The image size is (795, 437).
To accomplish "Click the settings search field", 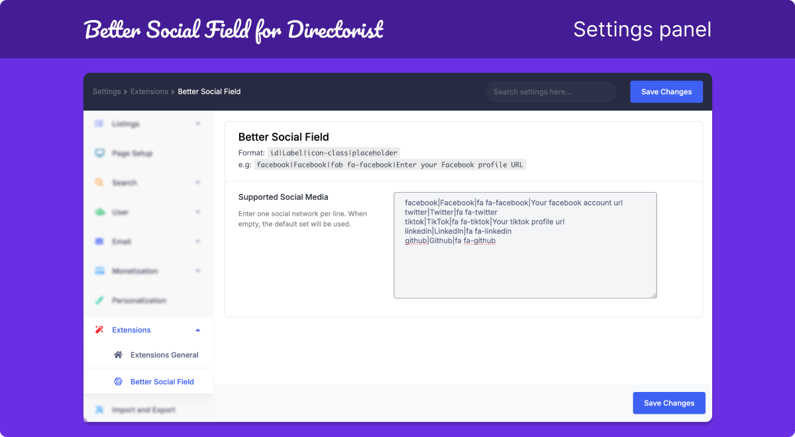I will pyautogui.click(x=550, y=91).
